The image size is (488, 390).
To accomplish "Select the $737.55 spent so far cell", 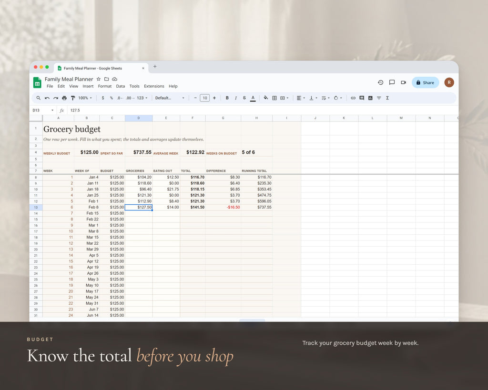I will tap(139, 152).
